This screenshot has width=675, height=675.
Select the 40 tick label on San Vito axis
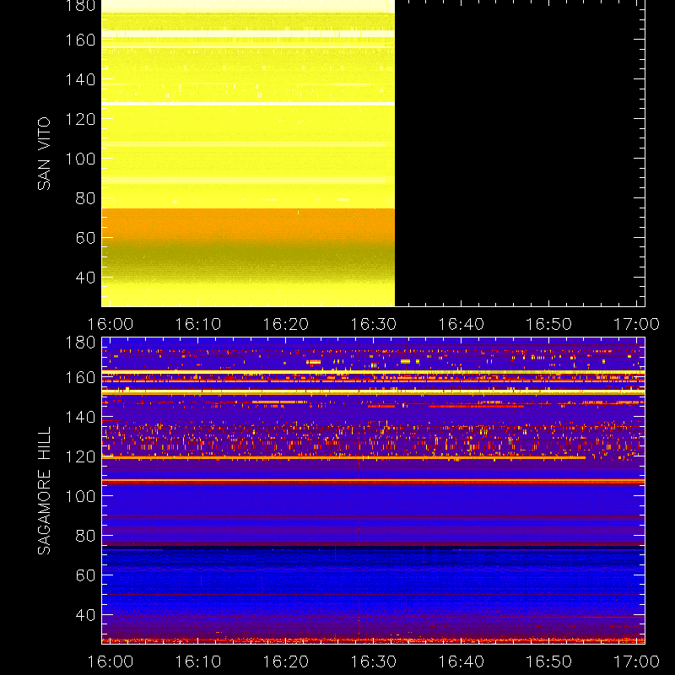click(x=85, y=278)
